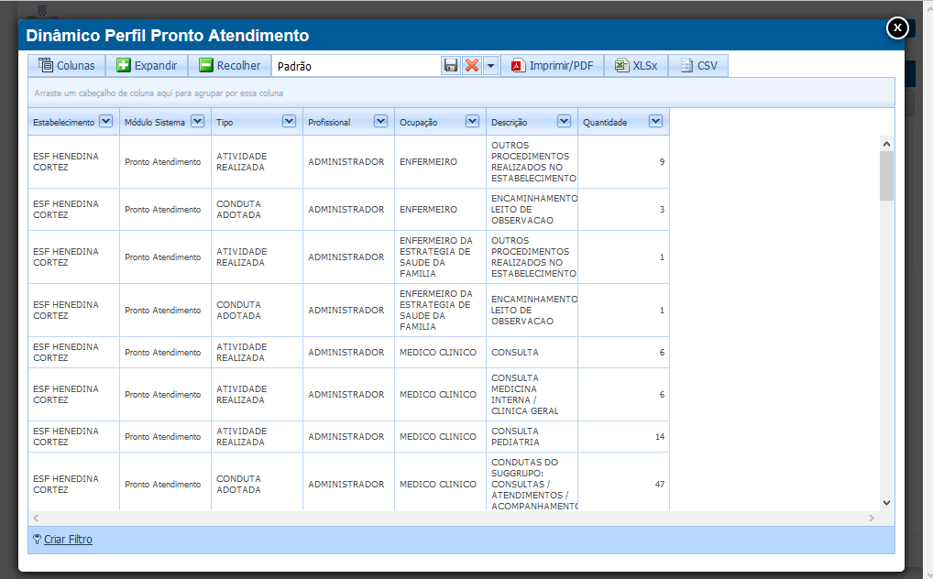This screenshot has height=579, width=933.
Task: Export table to XLSx
Action: pyautogui.click(x=636, y=65)
